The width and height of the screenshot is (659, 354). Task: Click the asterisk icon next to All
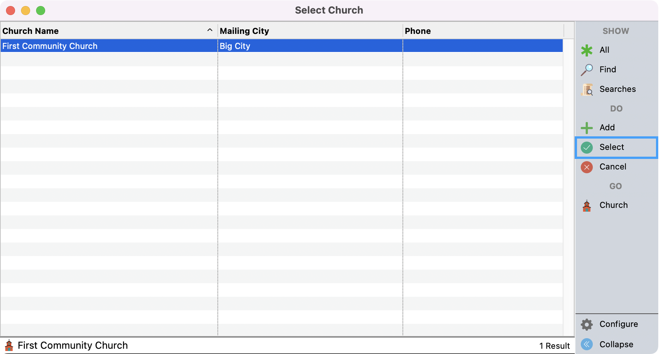(586, 50)
